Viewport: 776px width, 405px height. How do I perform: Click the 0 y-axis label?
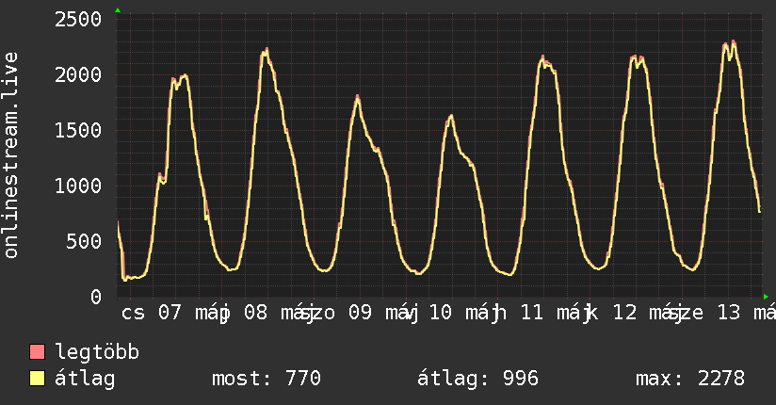click(x=96, y=297)
